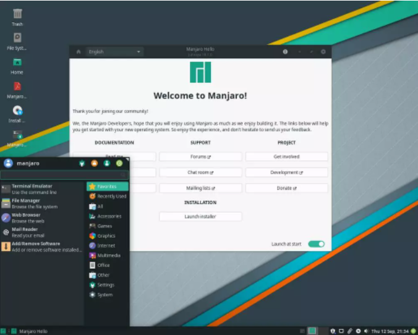Open the about info icon in Manjaro Hello
Image resolution: width=418 pixels, height=335 pixels.
tap(285, 52)
